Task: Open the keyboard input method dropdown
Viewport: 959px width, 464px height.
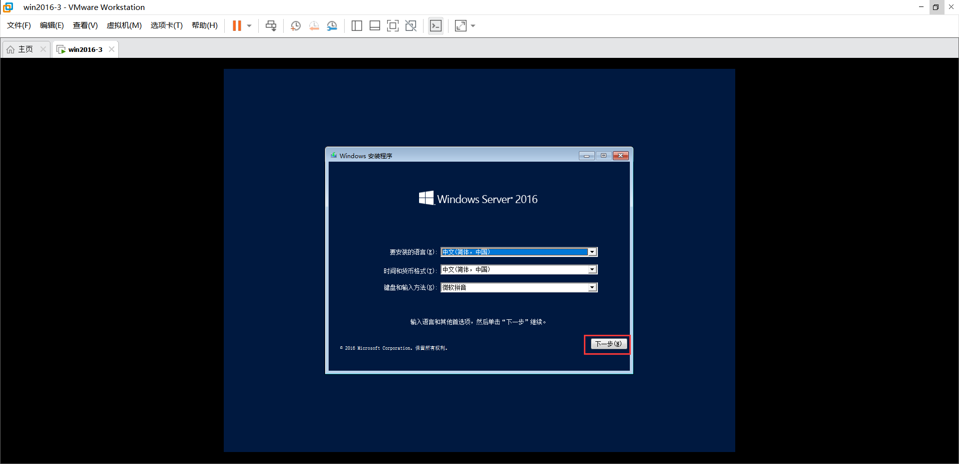Action: (592, 287)
